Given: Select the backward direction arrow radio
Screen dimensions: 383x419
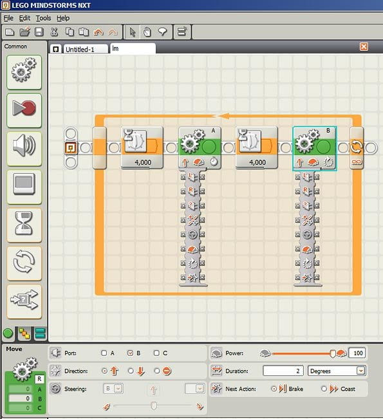Looking at the screenshot, I should (131, 371).
